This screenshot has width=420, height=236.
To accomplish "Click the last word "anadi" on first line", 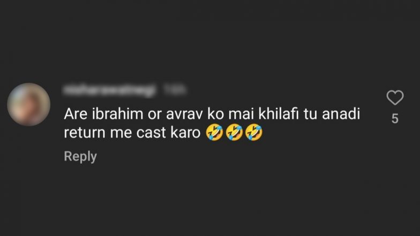I will point(341,114).
